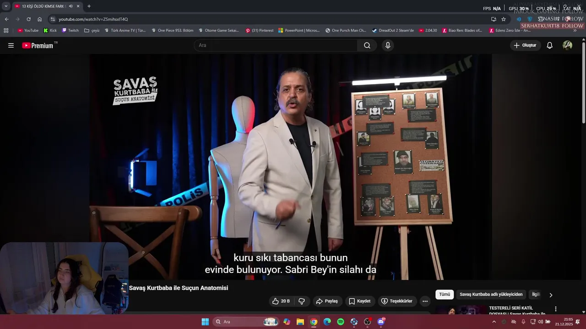The height and width of the screenshot is (329, 586).
Task: Open Savaş Kurtbaba ile Suçun Anatomisi channel
Action: click(179, 288)
